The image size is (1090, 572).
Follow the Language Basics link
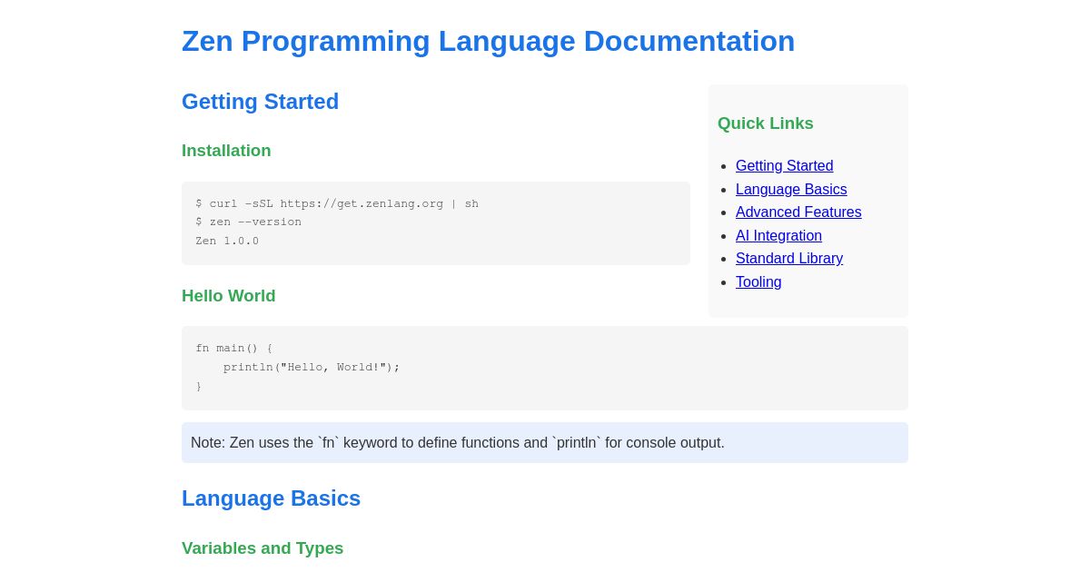click(x=791, y=189)
